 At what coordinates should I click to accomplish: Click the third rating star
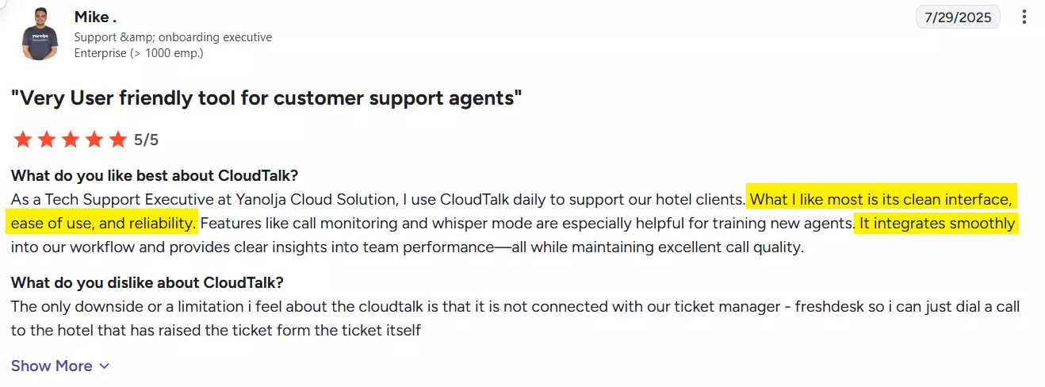point(70,140)
